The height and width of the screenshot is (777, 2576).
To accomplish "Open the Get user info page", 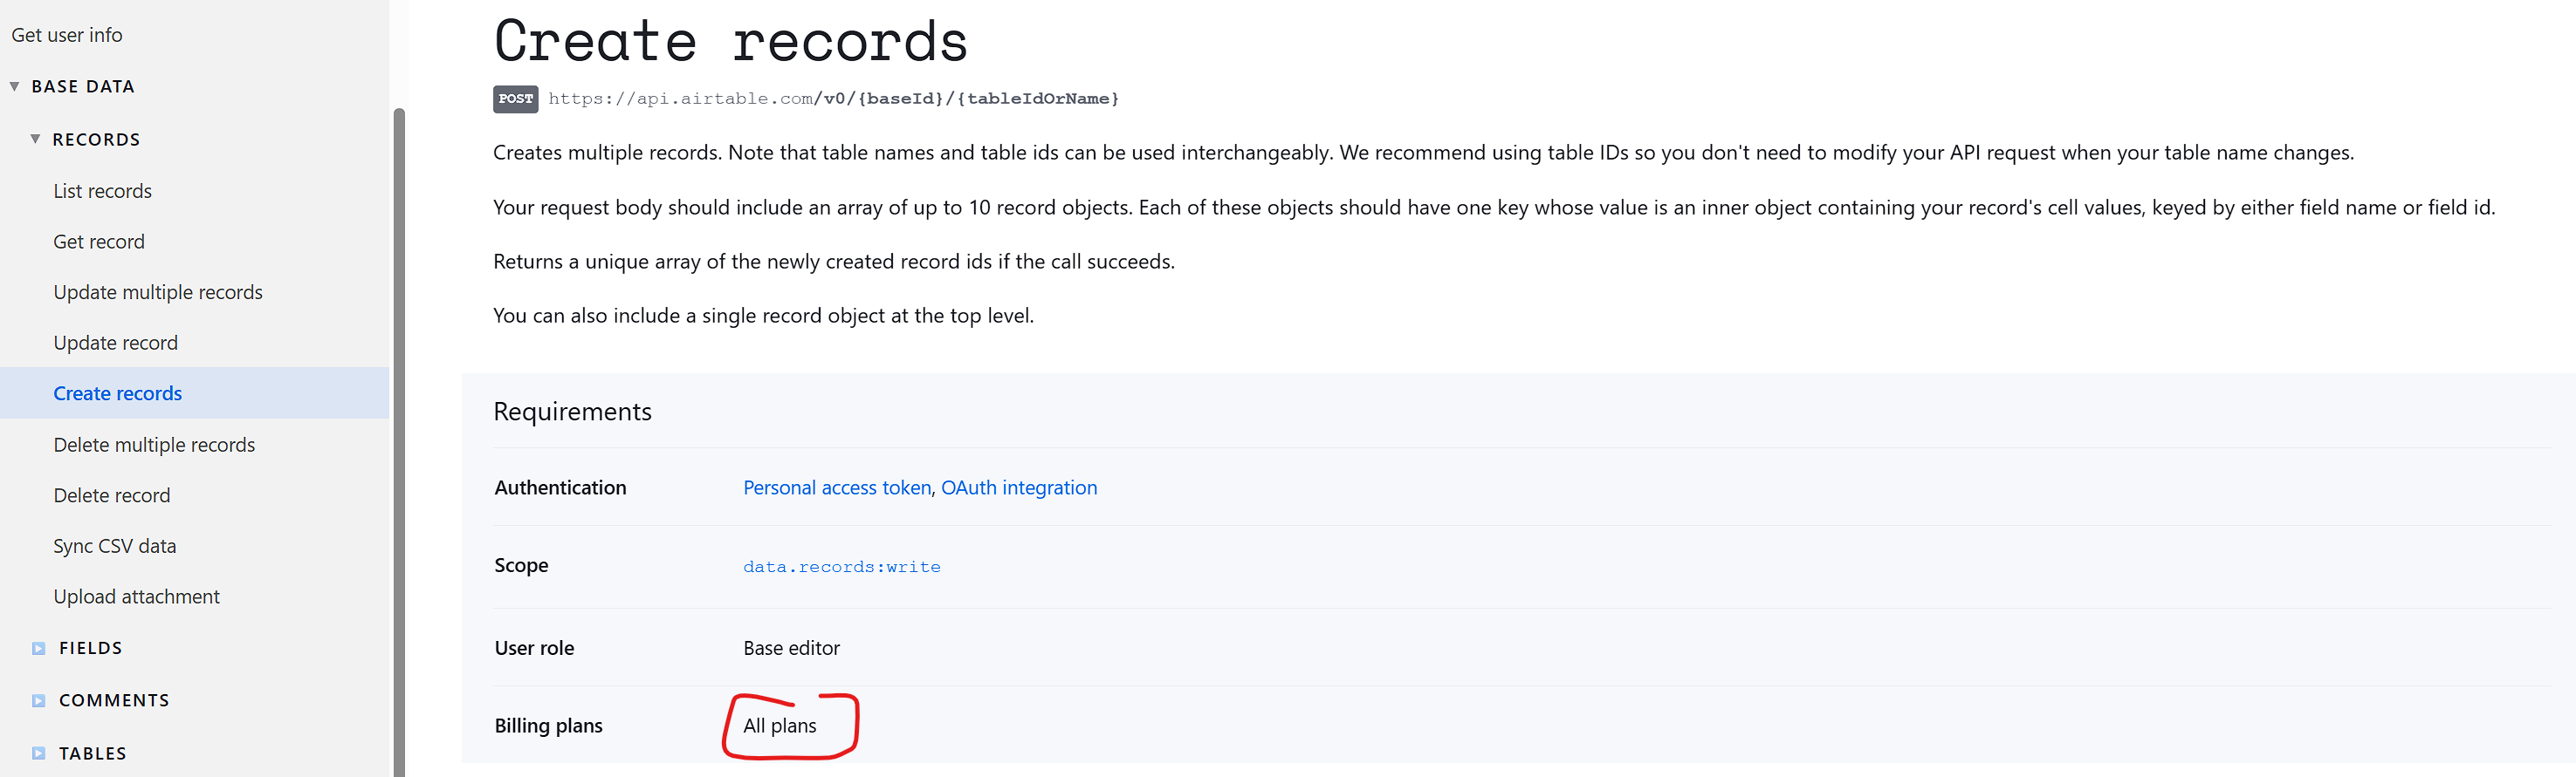I will click(67, 35).
